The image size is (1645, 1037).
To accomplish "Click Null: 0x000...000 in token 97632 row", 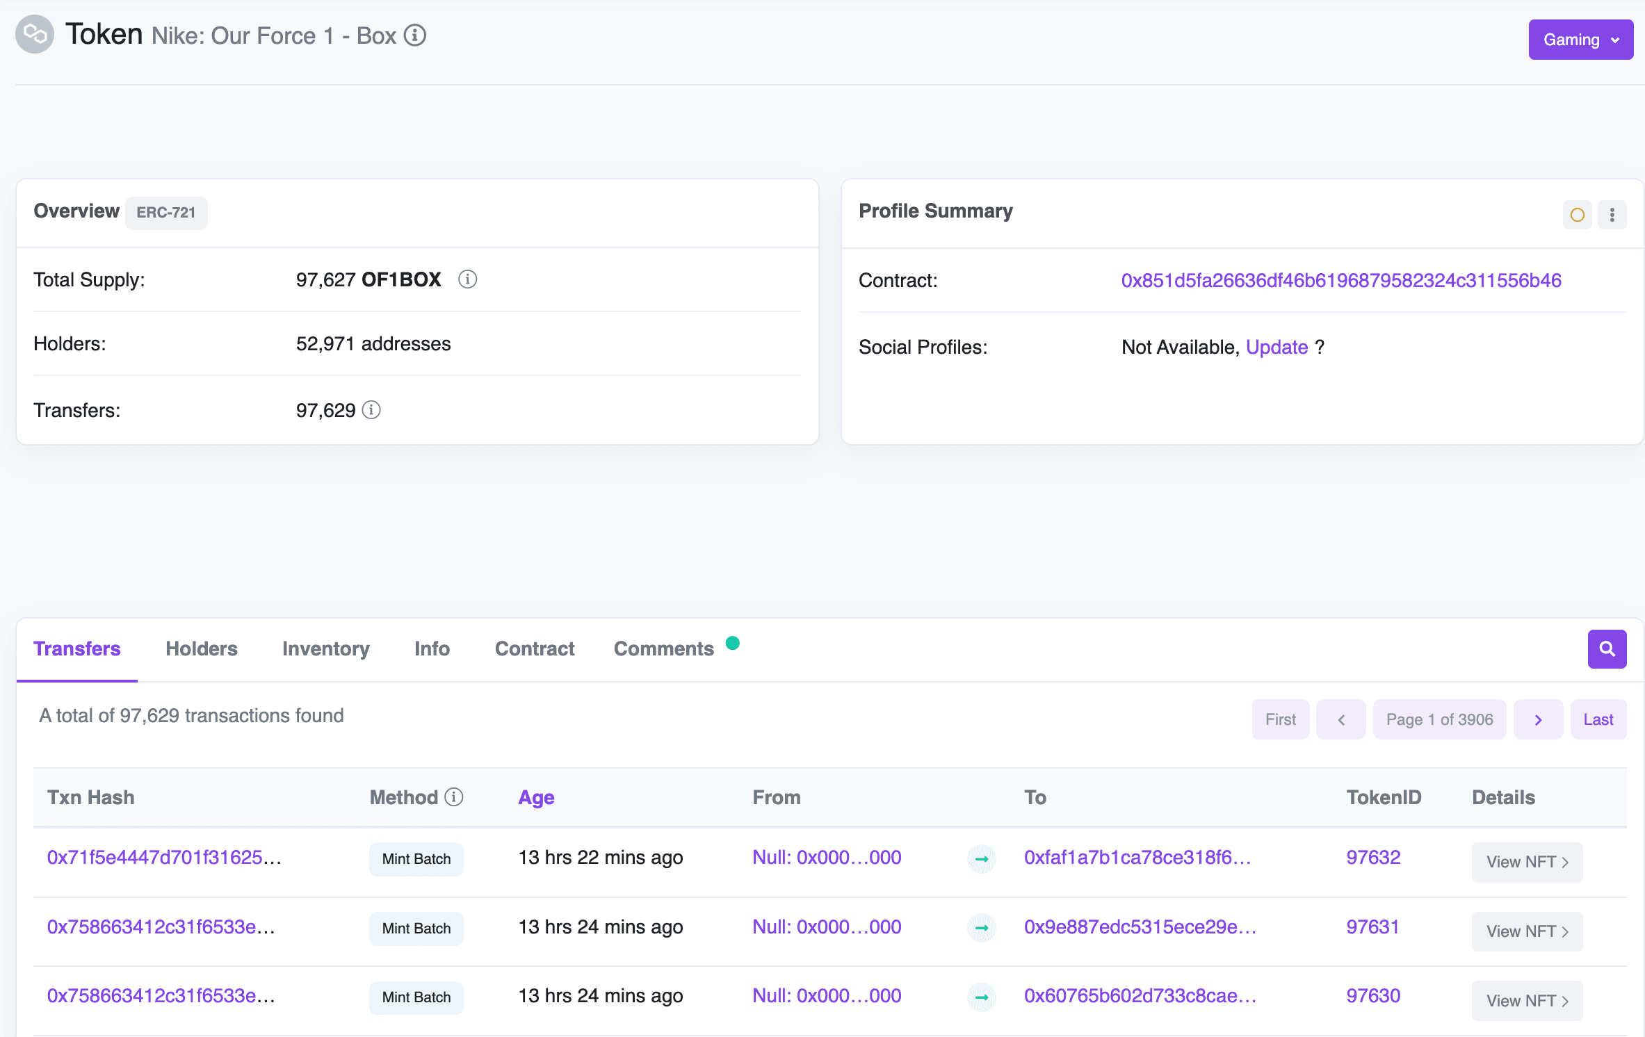I will pyautogui.click(x=827, y=857).
